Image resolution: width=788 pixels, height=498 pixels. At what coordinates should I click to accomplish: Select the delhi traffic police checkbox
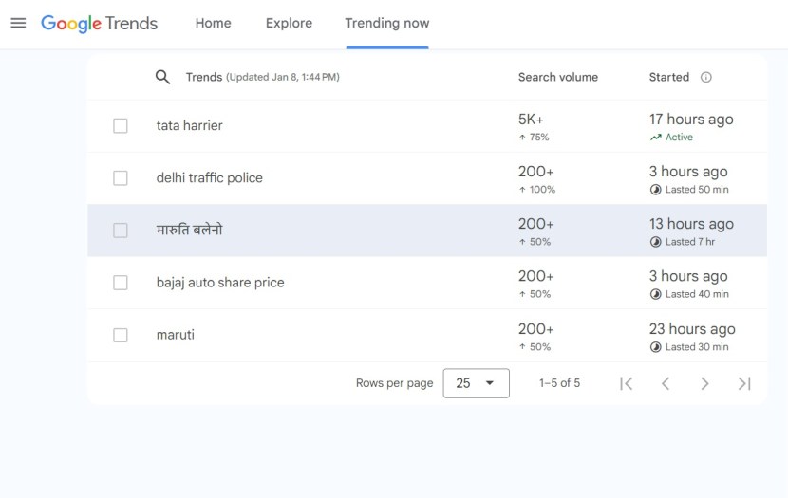[121, 178]
